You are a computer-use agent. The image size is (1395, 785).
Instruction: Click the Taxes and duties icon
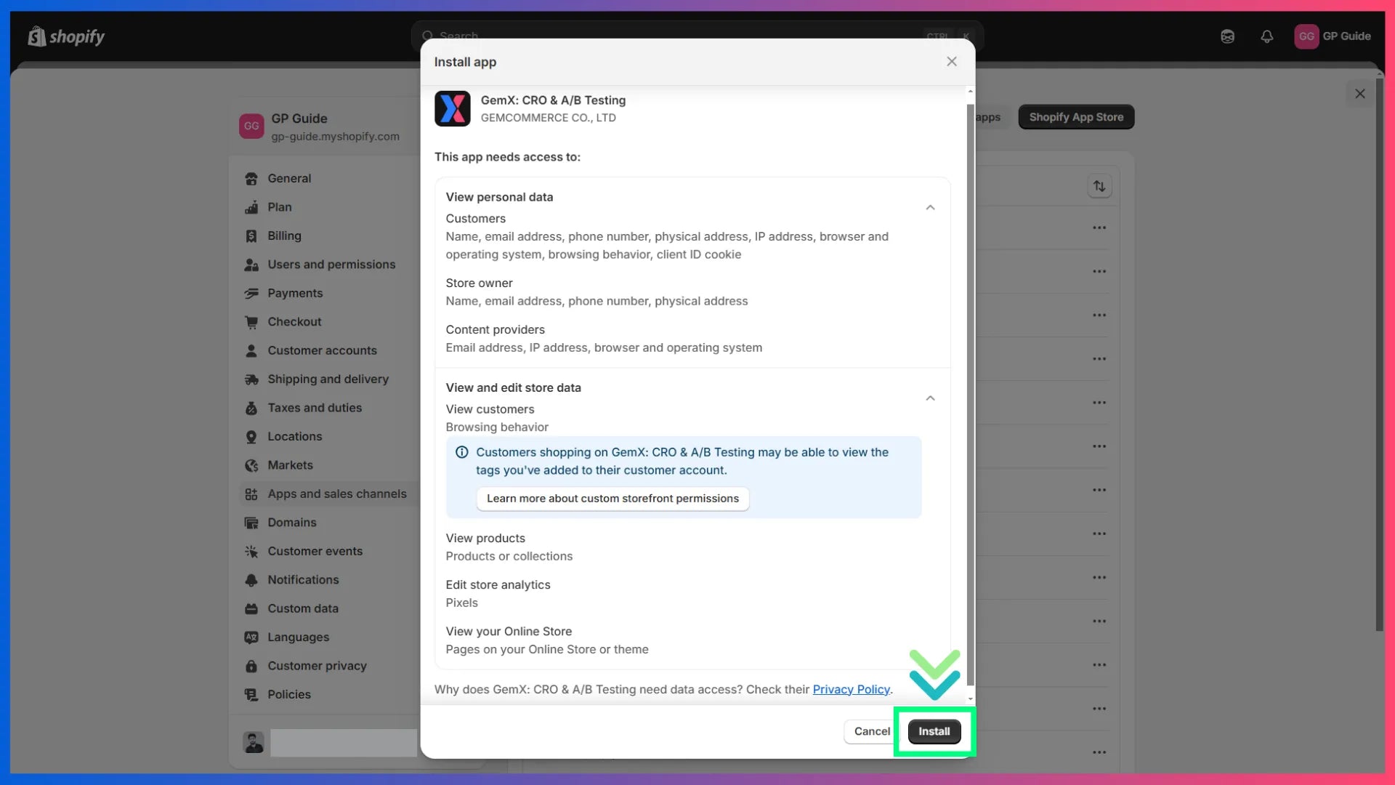click(x=251, y=408)
